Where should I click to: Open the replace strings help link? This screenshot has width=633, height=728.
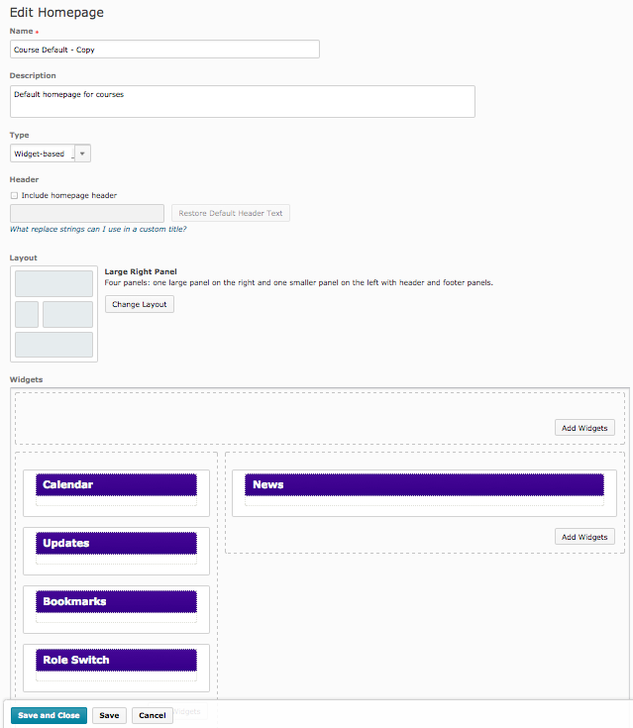98,230
